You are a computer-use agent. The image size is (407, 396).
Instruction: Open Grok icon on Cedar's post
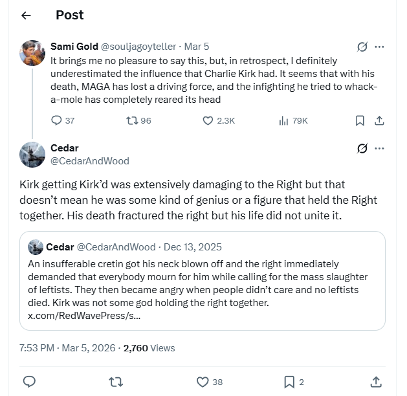click(x=362, y=148)
